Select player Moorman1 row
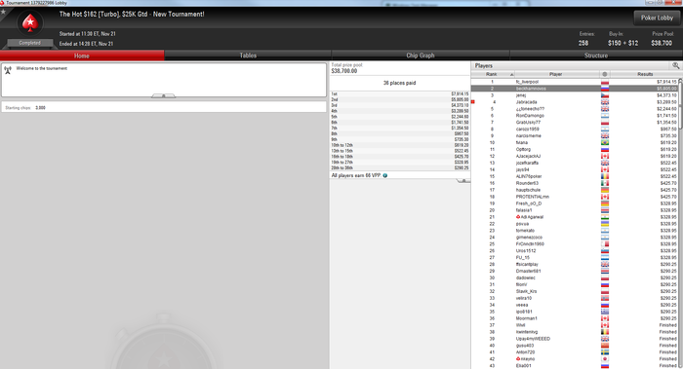 pos(575,318)
